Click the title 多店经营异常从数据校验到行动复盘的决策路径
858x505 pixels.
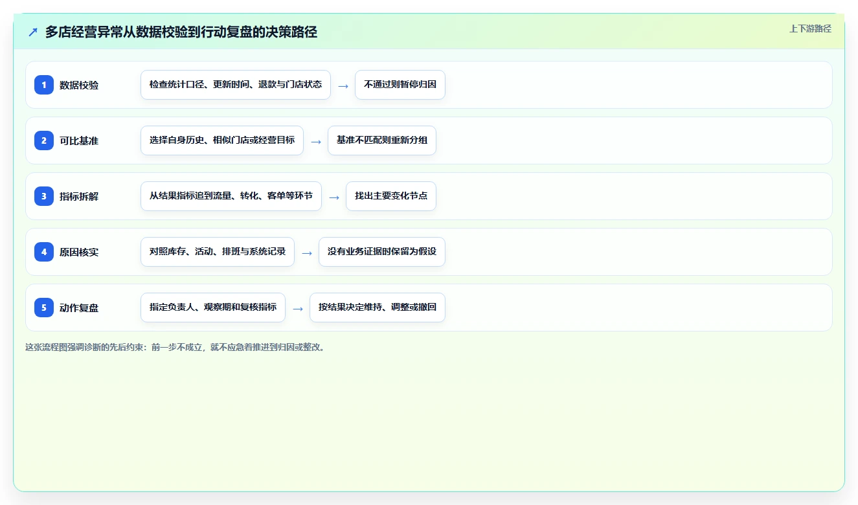tap(181, 32)
